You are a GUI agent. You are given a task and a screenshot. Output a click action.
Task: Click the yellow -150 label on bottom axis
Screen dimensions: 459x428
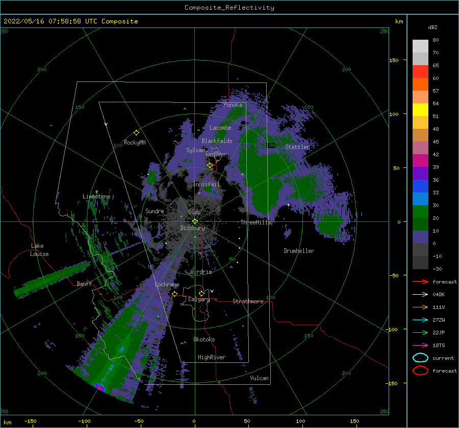30,421
